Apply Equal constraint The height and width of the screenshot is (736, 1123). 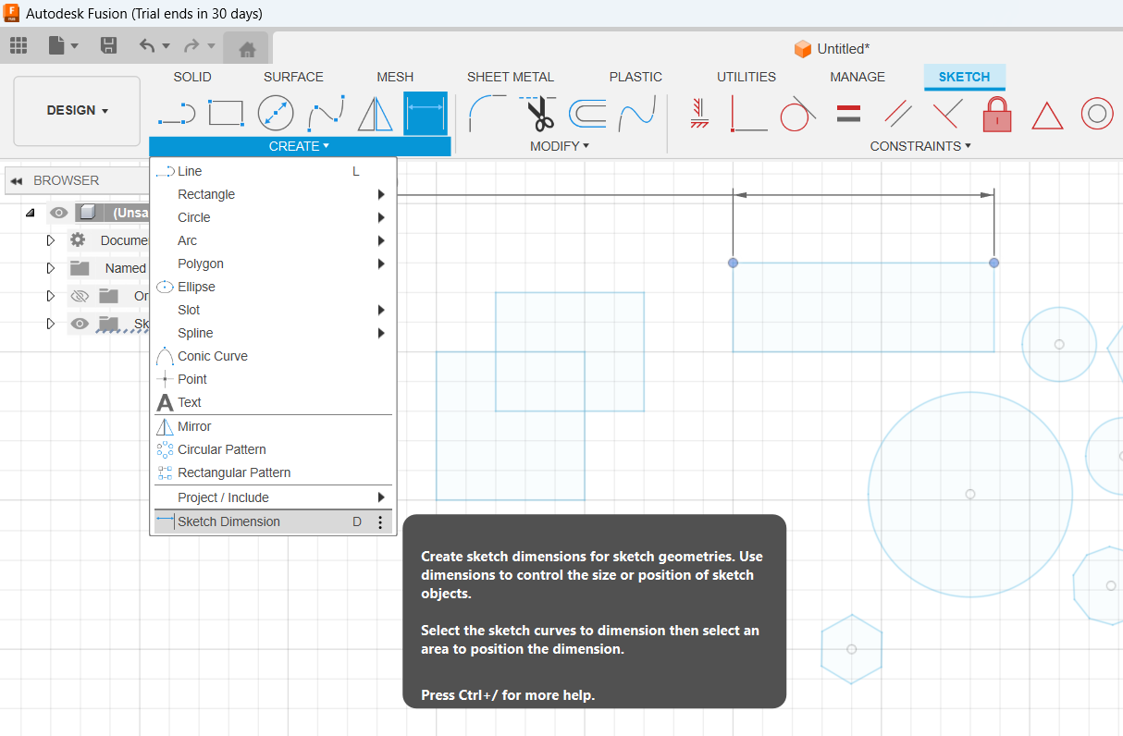(848, 114)
